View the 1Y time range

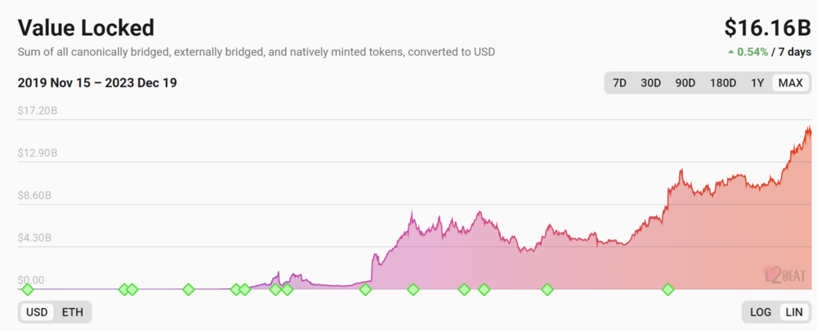coord(757,83)
